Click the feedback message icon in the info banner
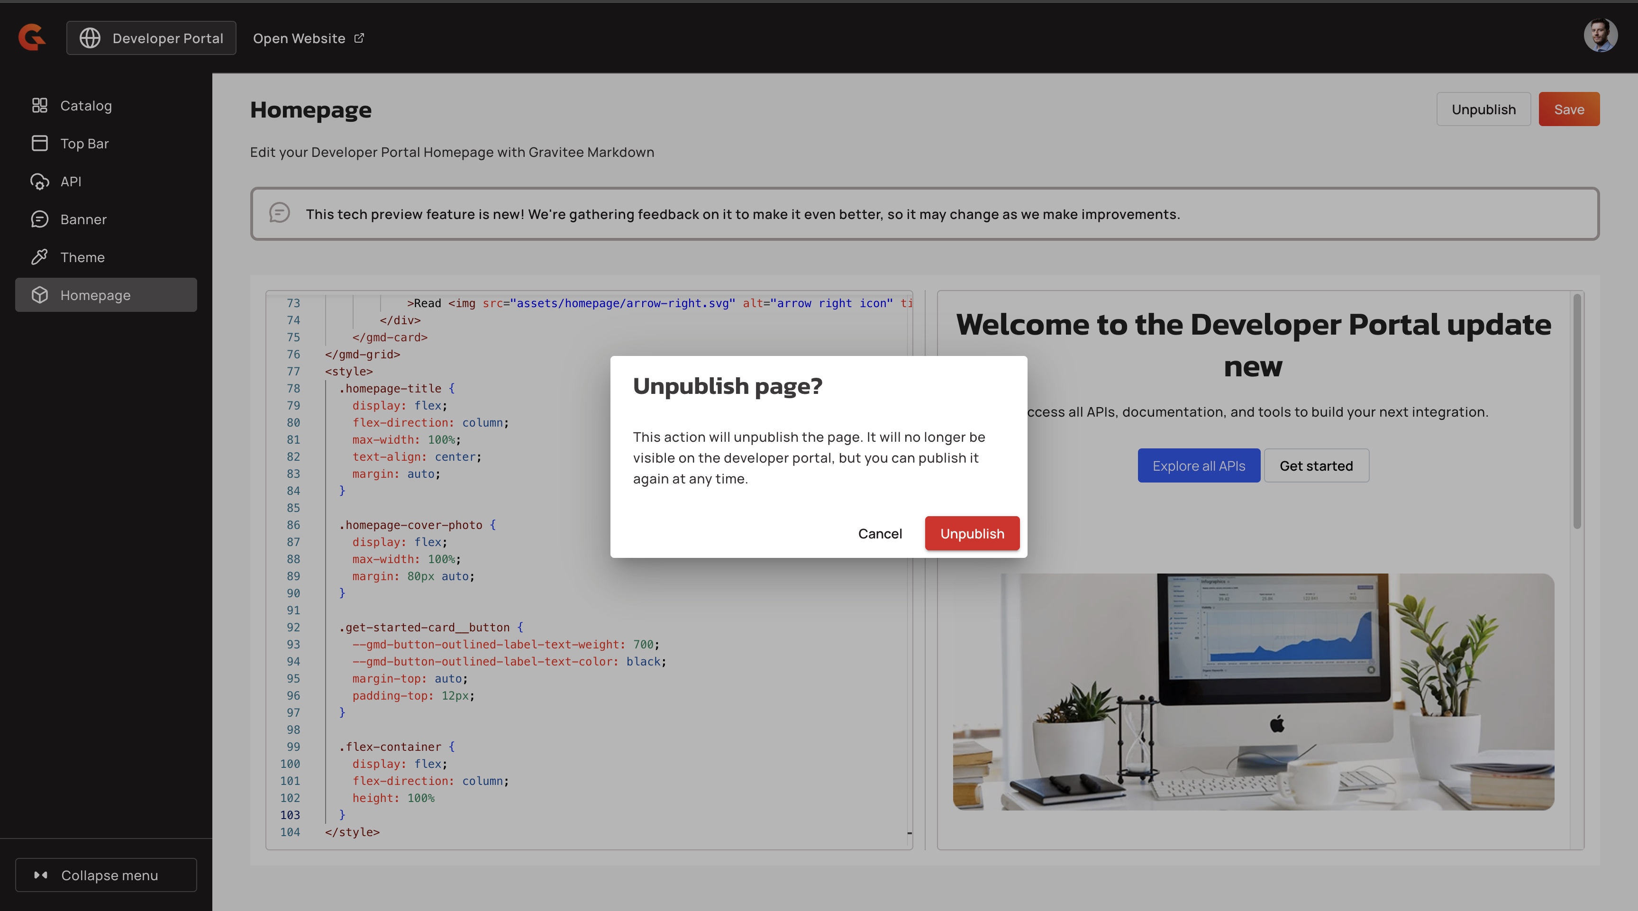1638x911 pixels. pos(279,213)
